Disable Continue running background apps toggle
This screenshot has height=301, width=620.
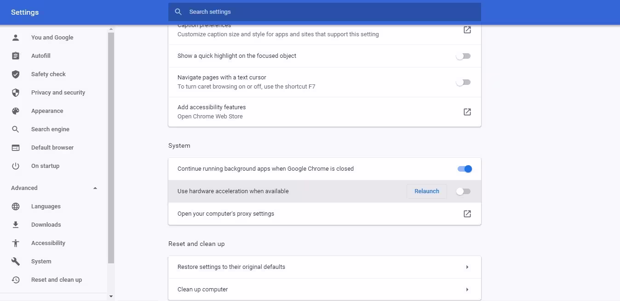tap(465, 169)
